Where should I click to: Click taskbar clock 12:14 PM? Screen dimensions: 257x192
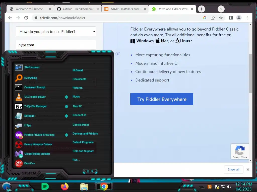[x=243, y=184]
